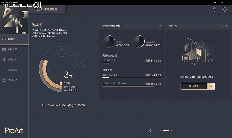
Task: Open 控制設定 in the sidebar
Action: point(14,70)
